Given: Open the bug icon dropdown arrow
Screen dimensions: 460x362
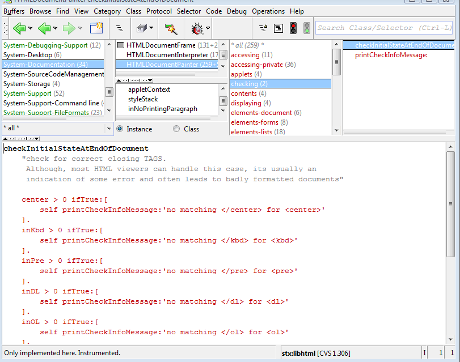Looking at the screenshot, I should click(208, 28).
